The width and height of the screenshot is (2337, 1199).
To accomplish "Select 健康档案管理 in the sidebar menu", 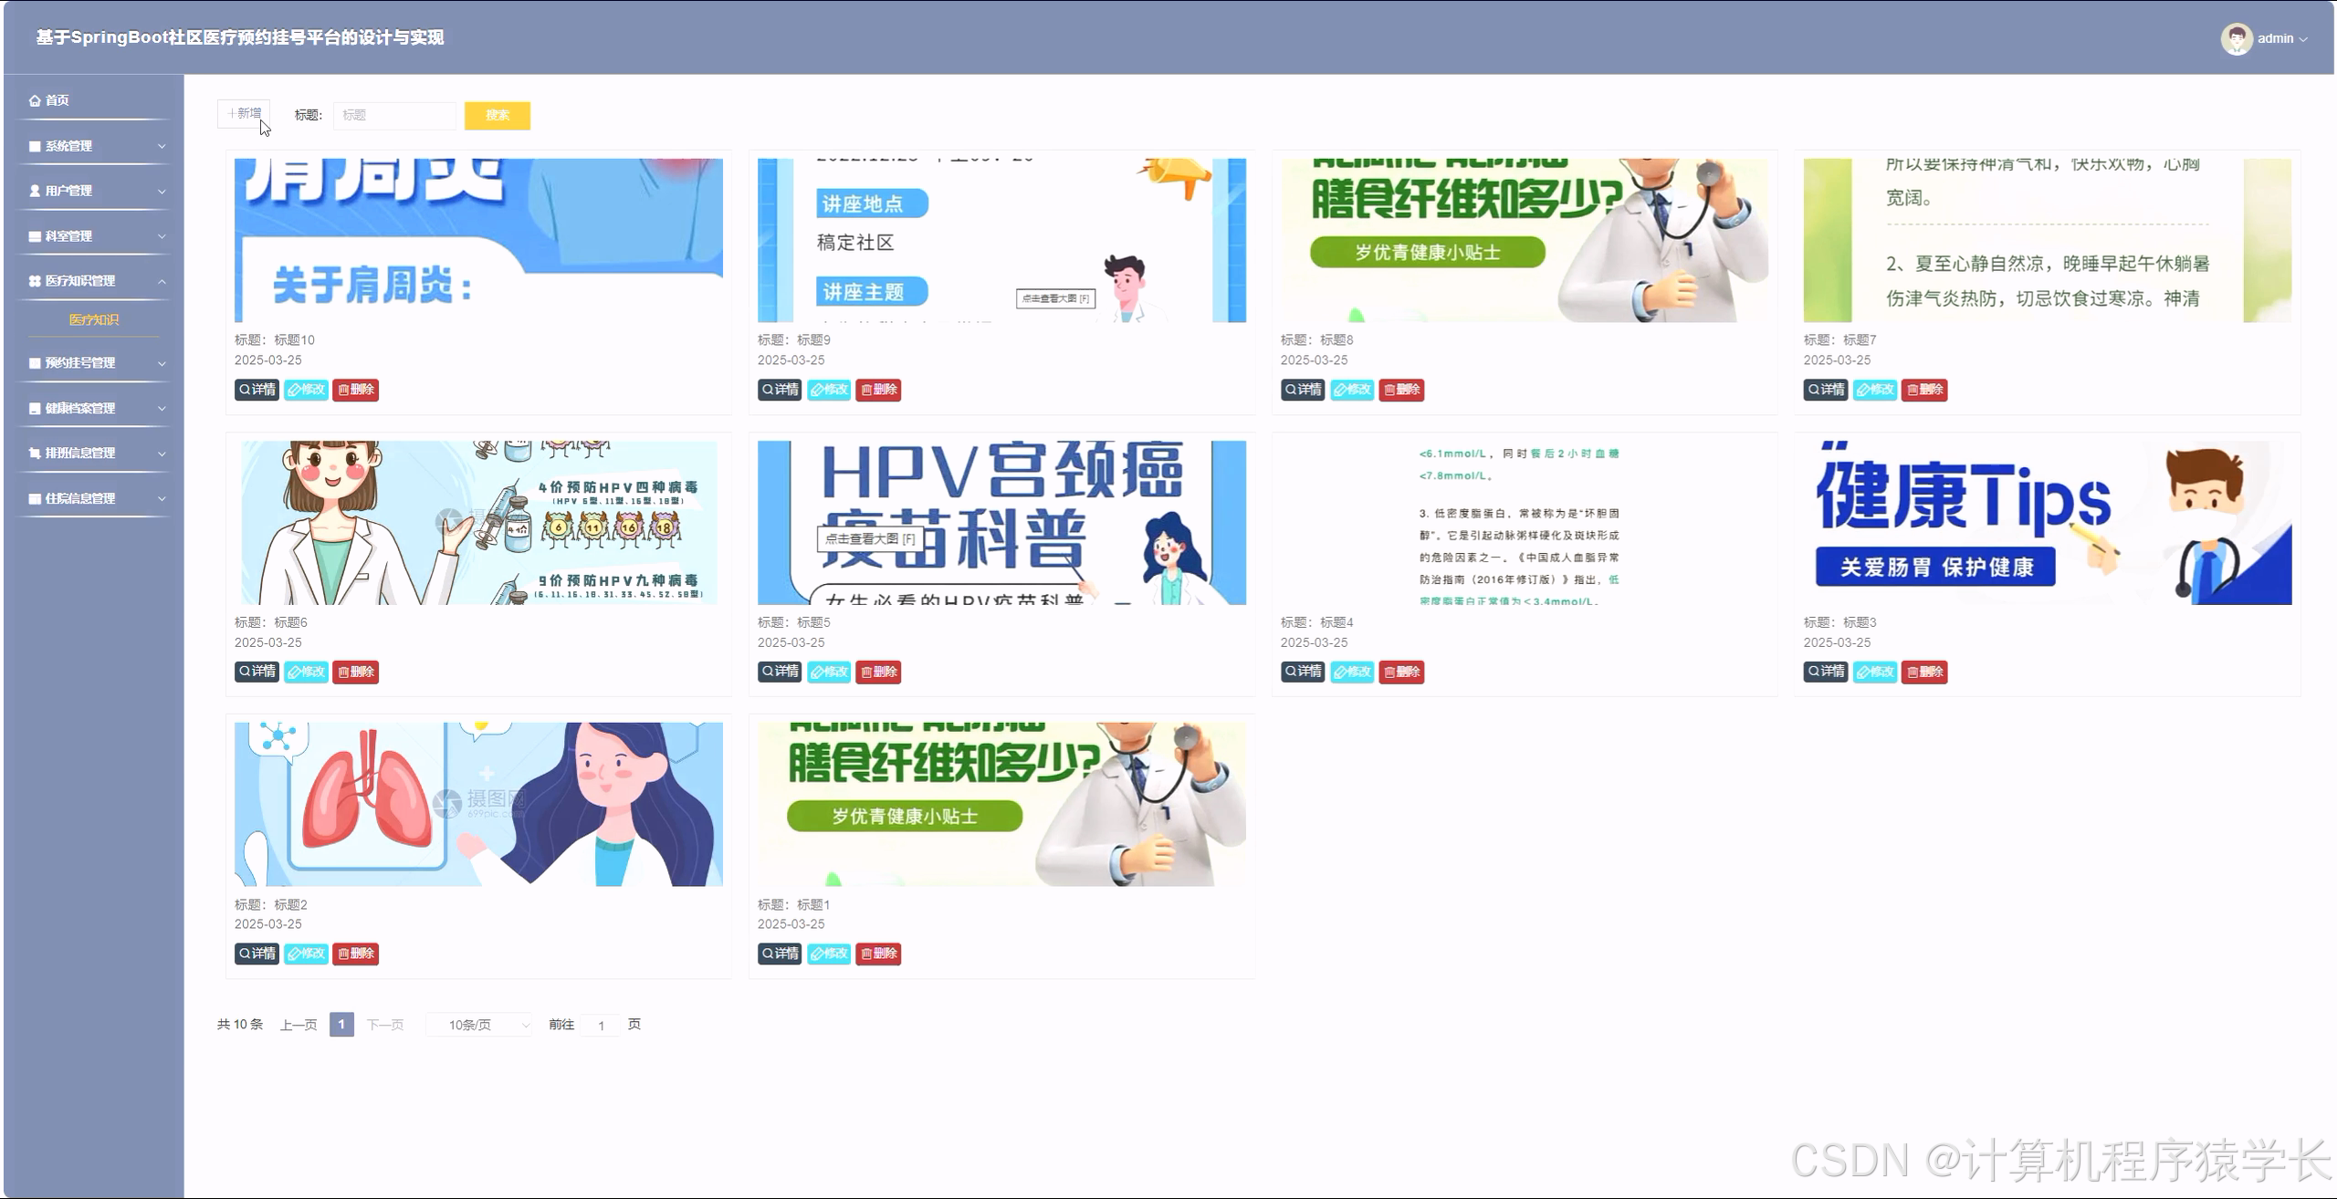I will click(x=79, y=408).
